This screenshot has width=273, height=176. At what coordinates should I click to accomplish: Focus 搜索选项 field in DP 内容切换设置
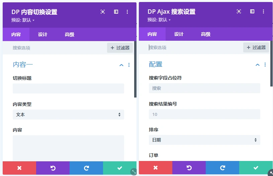point(55,48)
